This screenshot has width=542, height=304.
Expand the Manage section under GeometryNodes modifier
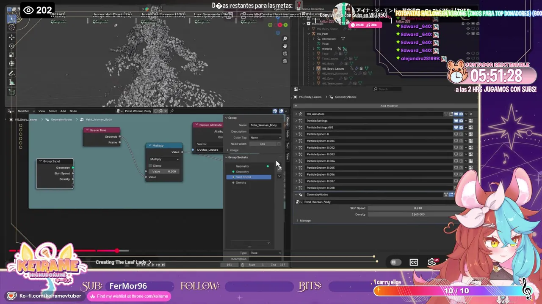coord(298,221)
